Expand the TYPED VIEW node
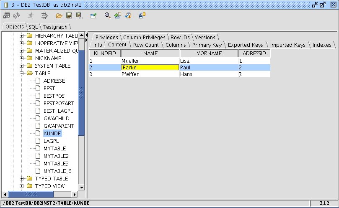Screen dimensions: 339x208 pos(22,186)
